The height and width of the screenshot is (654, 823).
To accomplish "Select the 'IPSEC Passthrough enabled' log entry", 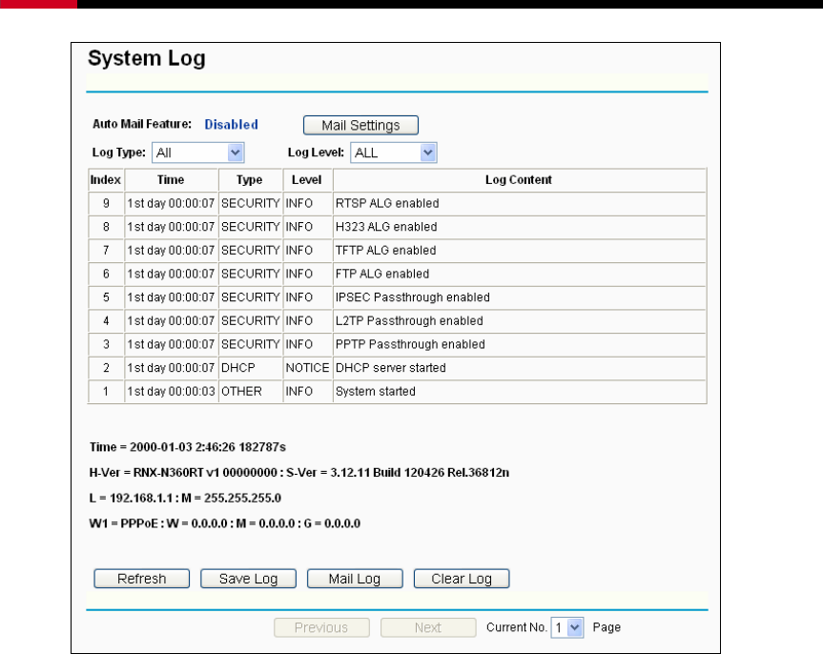I will point(398,297).
